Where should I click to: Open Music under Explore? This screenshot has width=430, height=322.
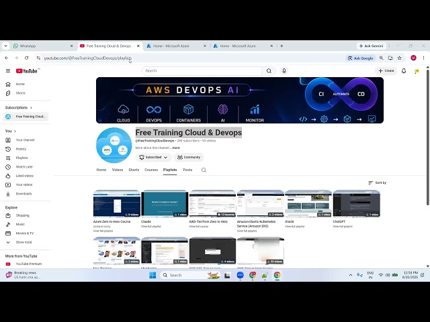[x=20, y=224]
